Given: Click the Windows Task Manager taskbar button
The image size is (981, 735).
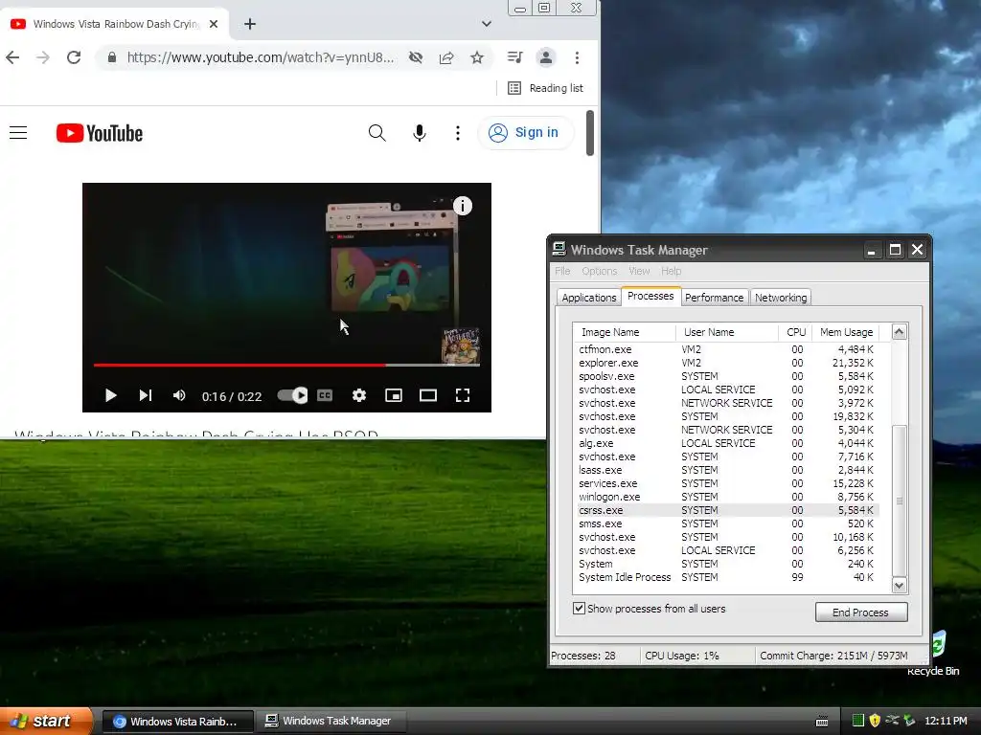Looking at the screenshot, I should [x=331, y=722].
